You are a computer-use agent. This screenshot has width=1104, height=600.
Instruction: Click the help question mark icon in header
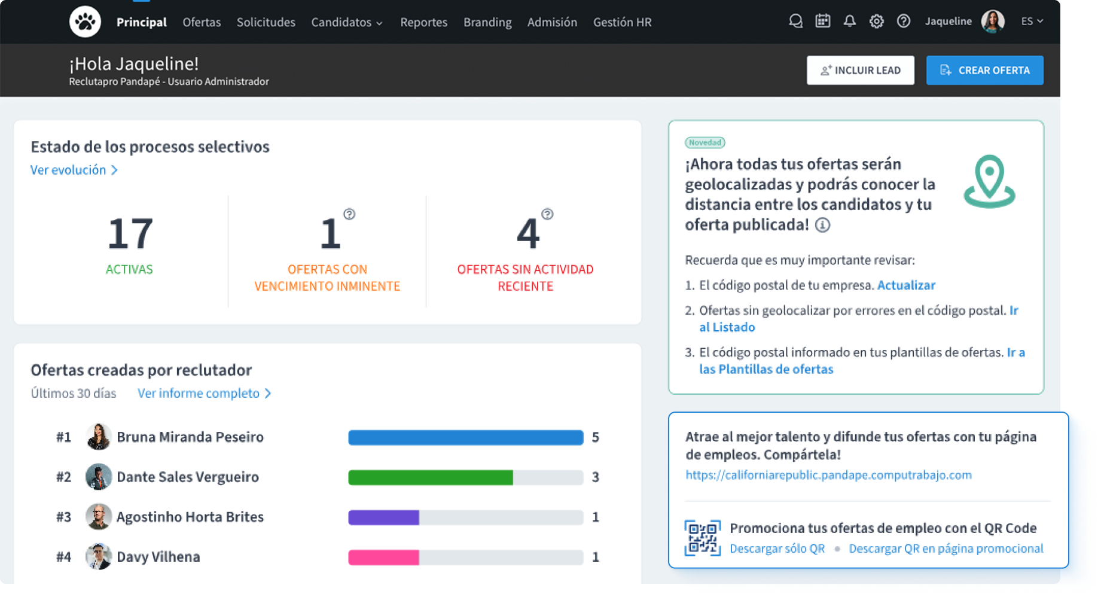click(x=903, y=22)
